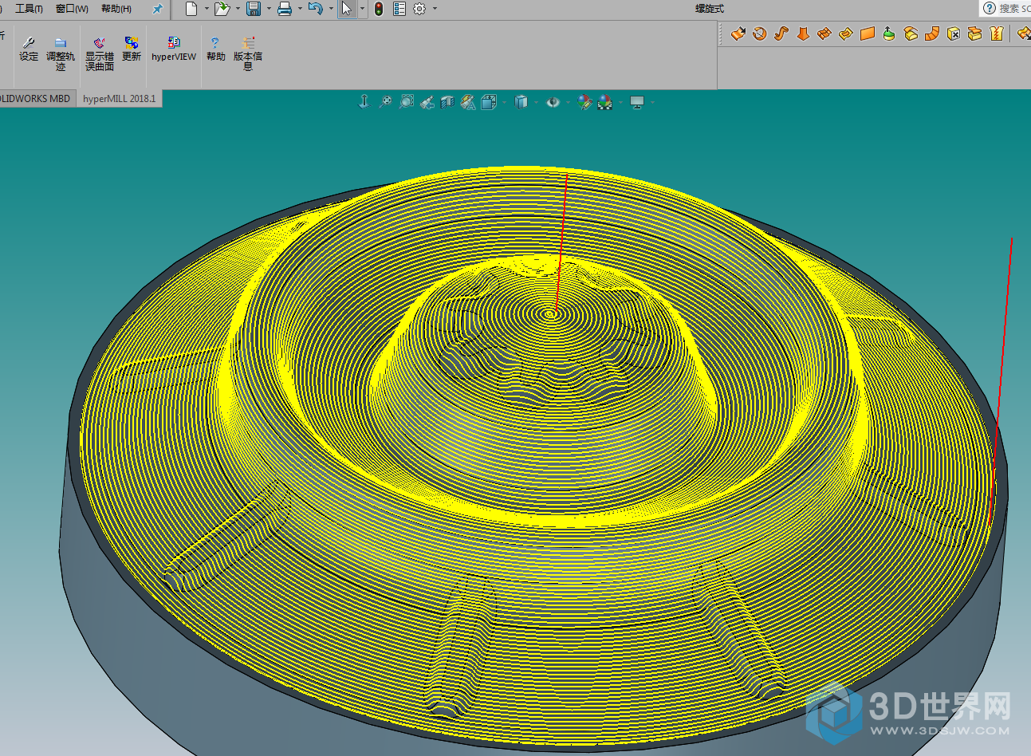Click the Zoom to Area icon

(407, 101)
